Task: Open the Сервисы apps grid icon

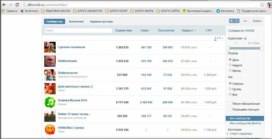Action: 3,11
